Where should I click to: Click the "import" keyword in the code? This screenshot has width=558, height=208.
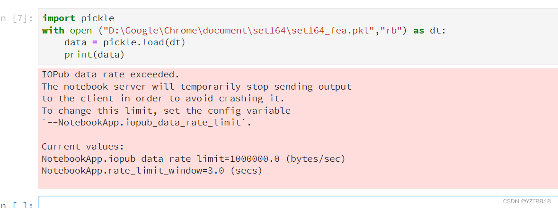59,18
